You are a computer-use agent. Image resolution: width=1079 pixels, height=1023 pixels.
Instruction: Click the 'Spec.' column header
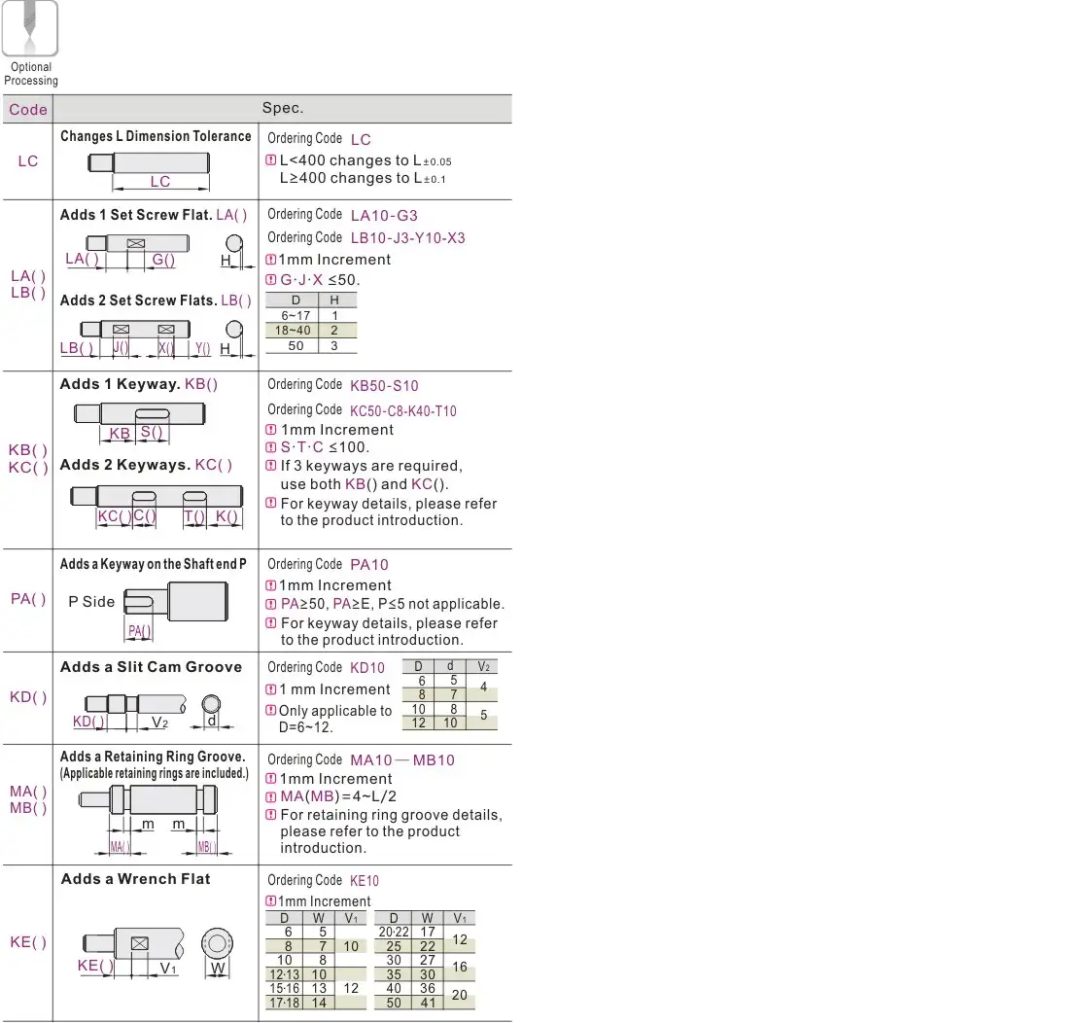(283, 109)
